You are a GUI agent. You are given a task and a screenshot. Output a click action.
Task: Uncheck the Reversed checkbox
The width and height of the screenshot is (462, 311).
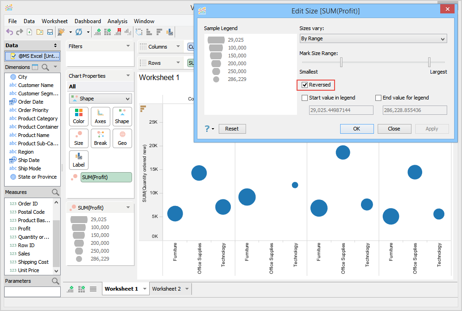pos(304,85)
